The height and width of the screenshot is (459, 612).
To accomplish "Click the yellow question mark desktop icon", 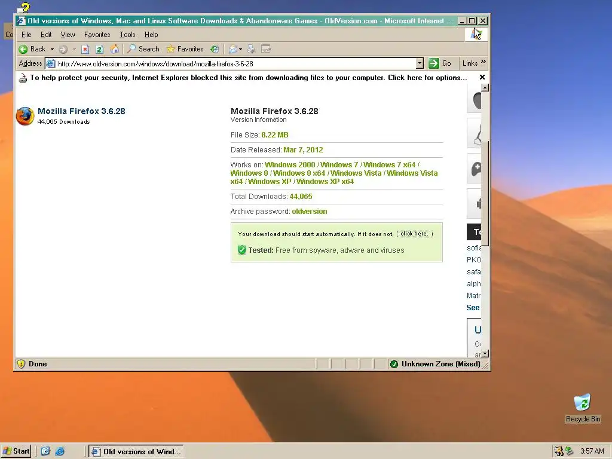I will [24, 7].
